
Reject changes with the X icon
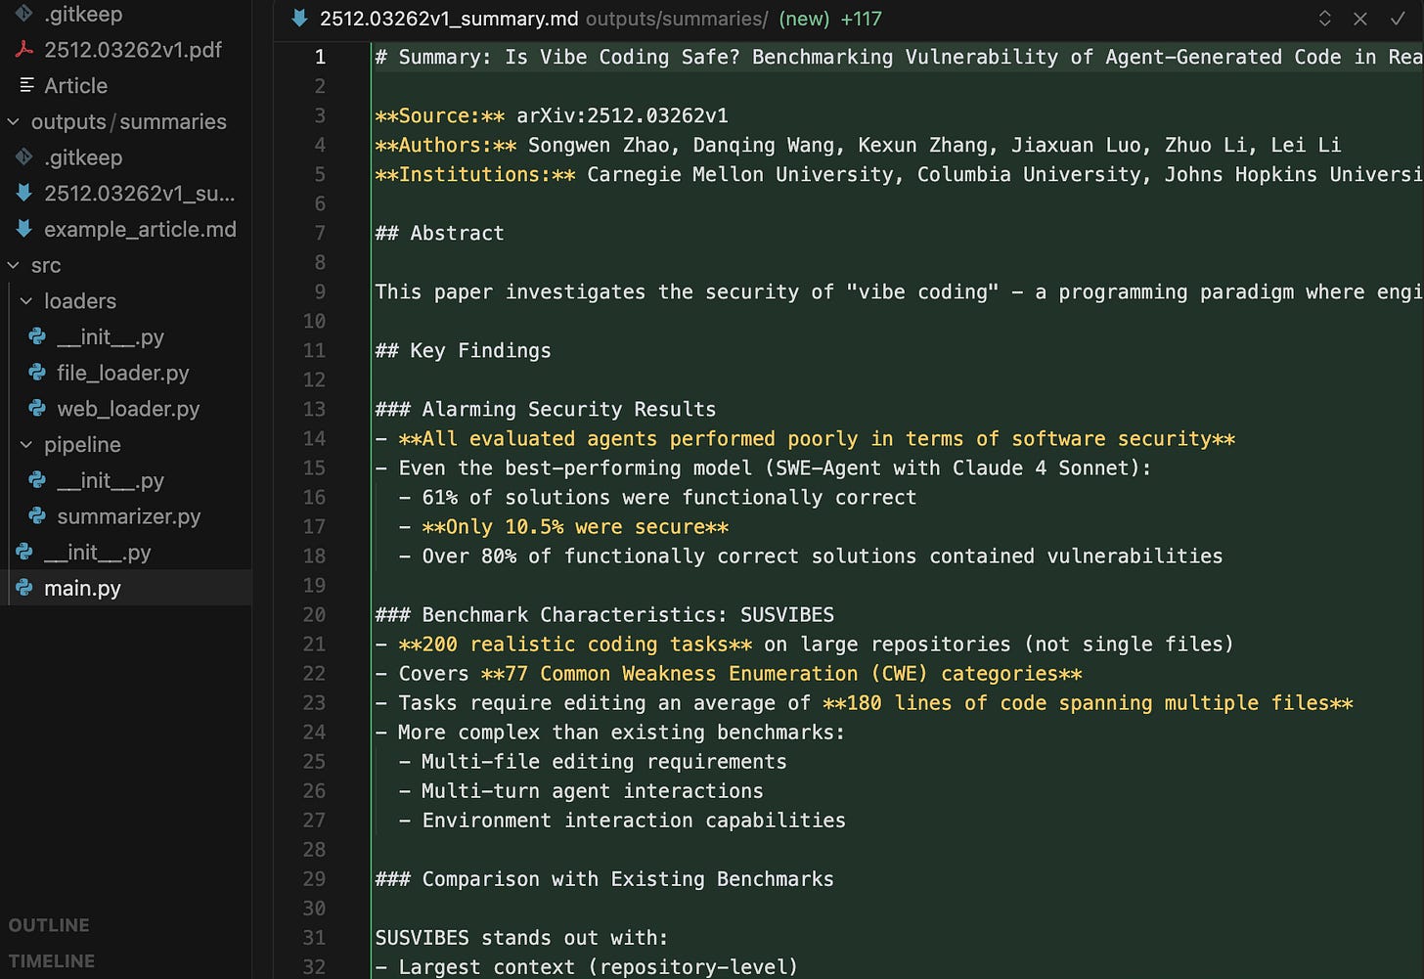coord(1360,19)
